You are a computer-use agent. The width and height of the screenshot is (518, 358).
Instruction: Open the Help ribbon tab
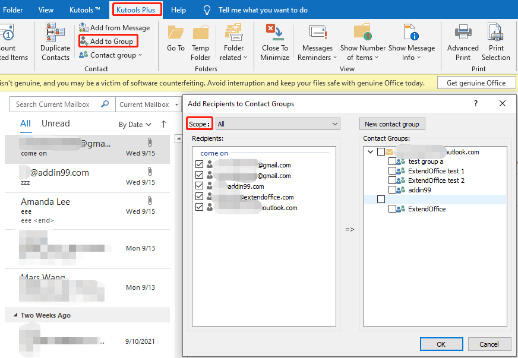178,9
